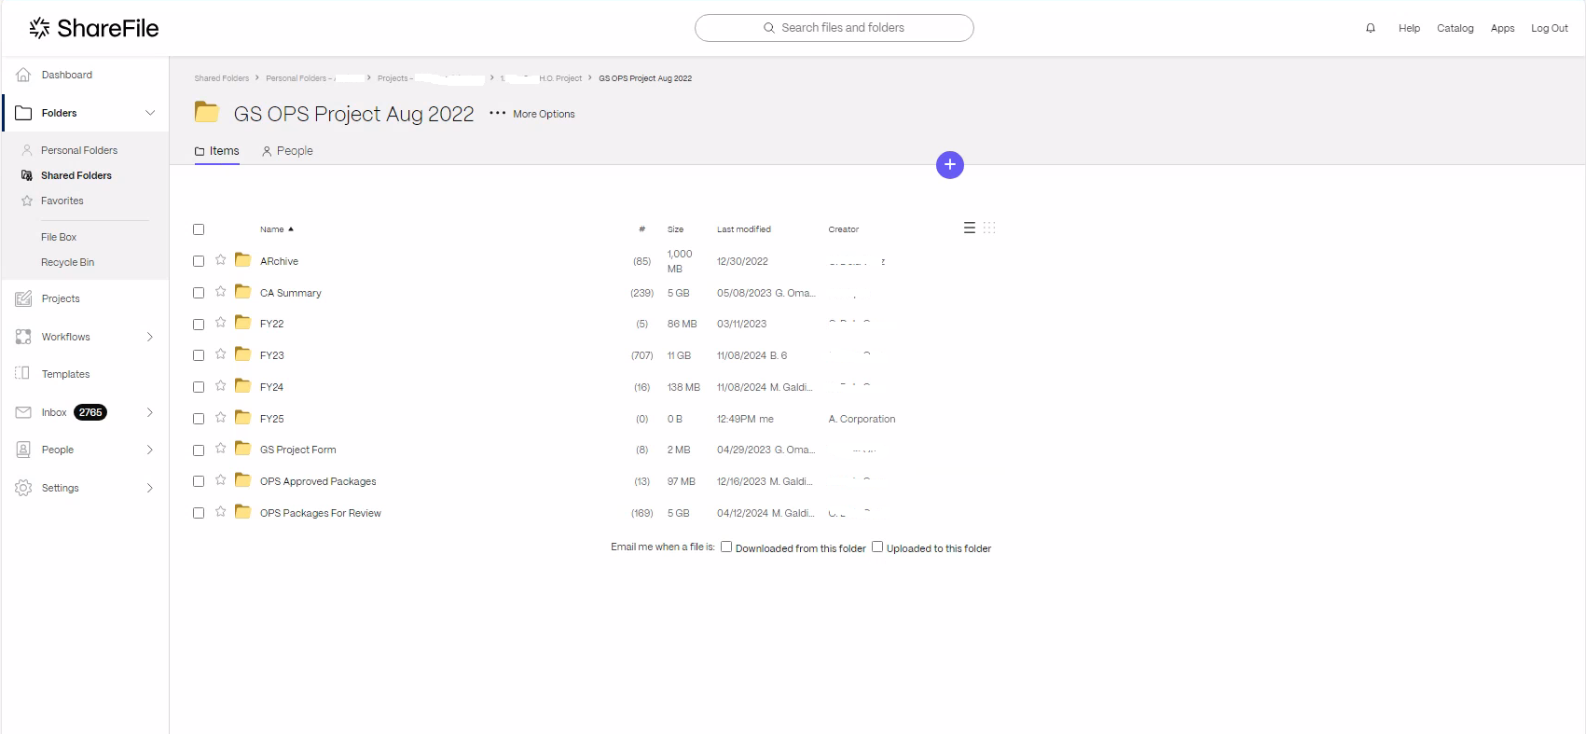Viewport: 1586px width, 734px height.
Task: Favorite the CA Summary folder star
Action: click(221, 292)
